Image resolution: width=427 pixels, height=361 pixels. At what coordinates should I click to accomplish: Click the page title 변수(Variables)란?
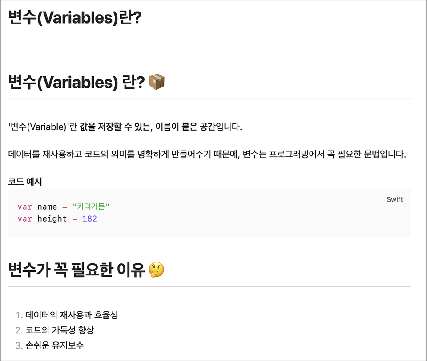click(75, 17)
